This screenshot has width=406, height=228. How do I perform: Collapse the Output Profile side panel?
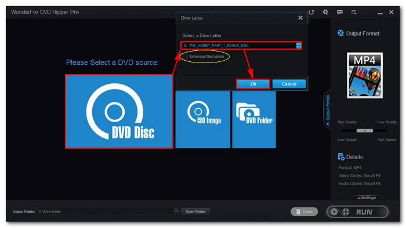click(x=327, y=110)
